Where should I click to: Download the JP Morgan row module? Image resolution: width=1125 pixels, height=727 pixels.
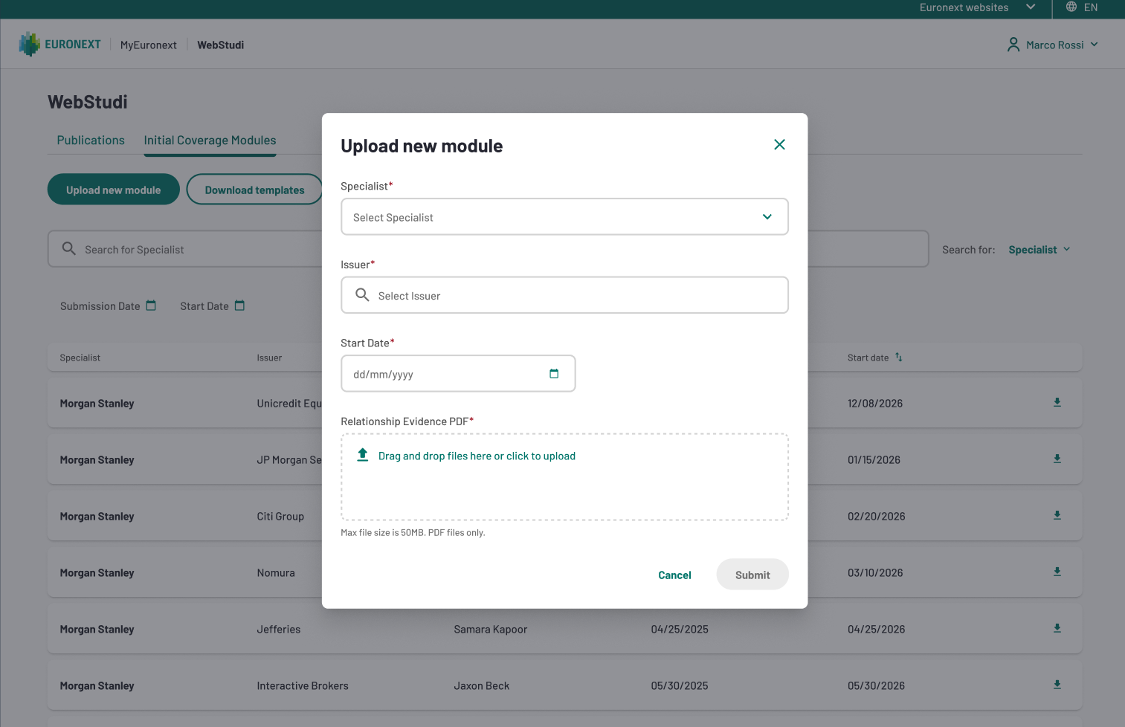click(1057, 459)
